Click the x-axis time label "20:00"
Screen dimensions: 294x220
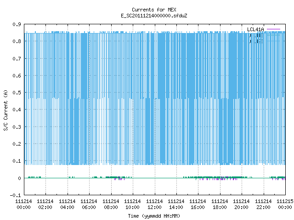(241, 207)
